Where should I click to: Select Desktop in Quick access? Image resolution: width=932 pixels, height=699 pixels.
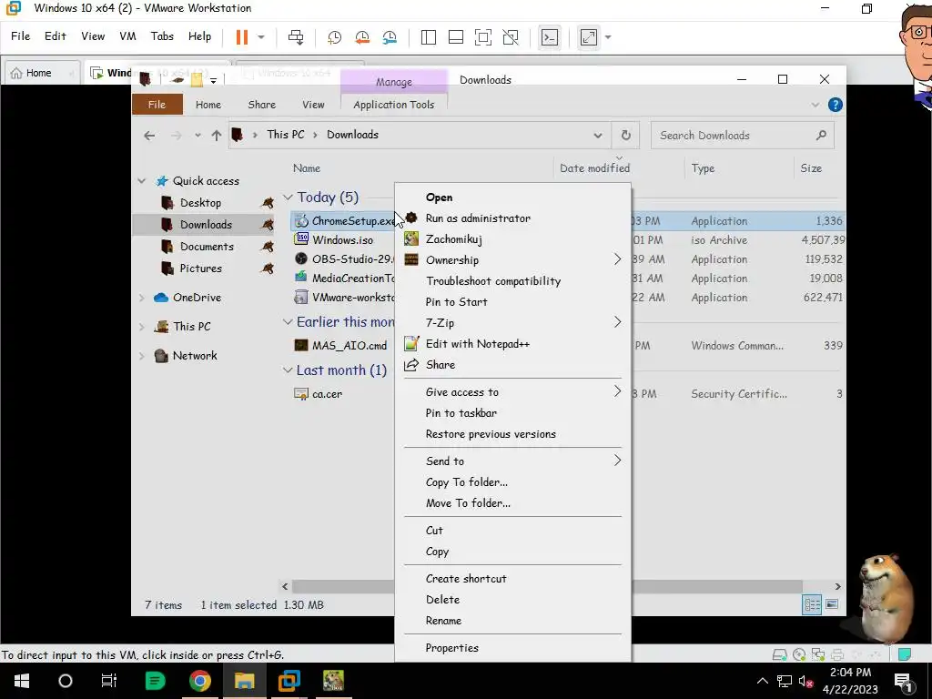click(x=200, y=203)
